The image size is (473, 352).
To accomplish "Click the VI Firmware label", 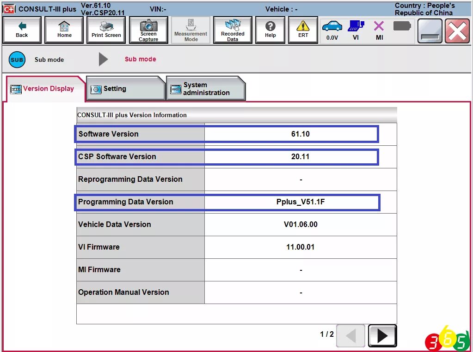I will 98,247.
